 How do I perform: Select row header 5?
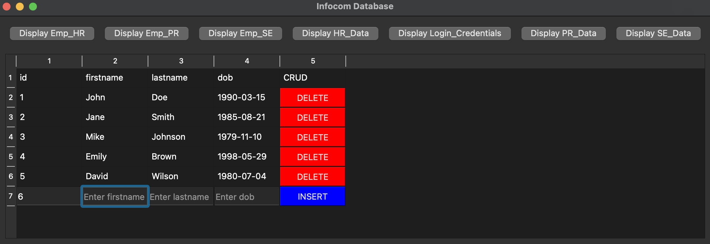11,157
